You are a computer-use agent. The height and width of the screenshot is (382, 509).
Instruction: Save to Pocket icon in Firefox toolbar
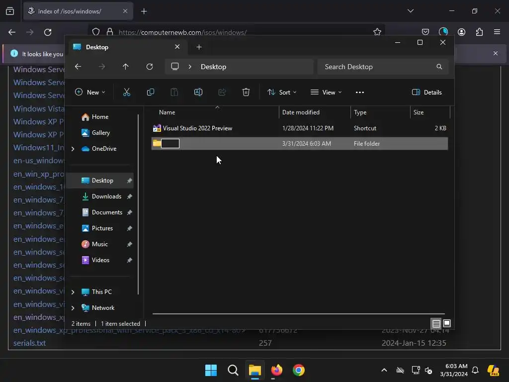point(425,32)
